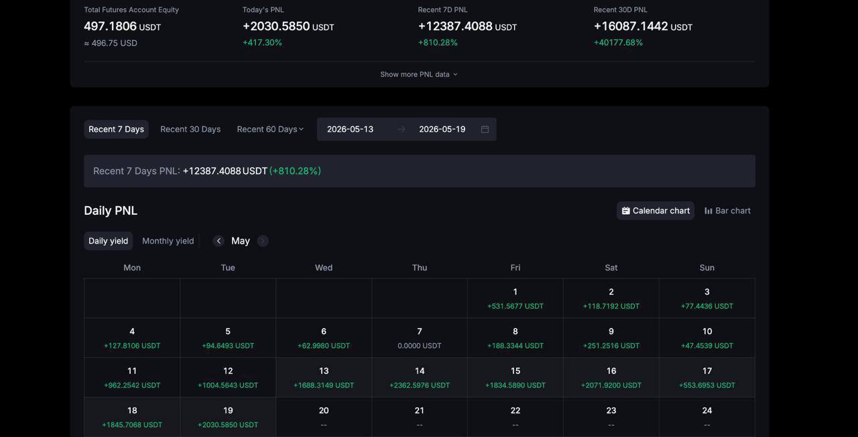Open the Recent 60 Days dropdown
The image size is (858, 437).
(x=270, y=129)
